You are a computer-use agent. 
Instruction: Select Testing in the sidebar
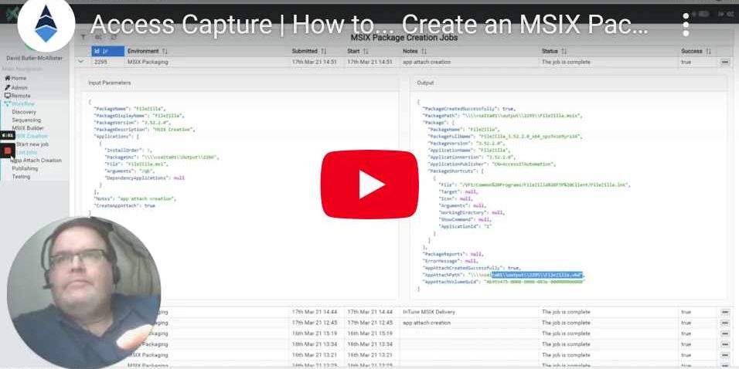(x=21, y=177)
